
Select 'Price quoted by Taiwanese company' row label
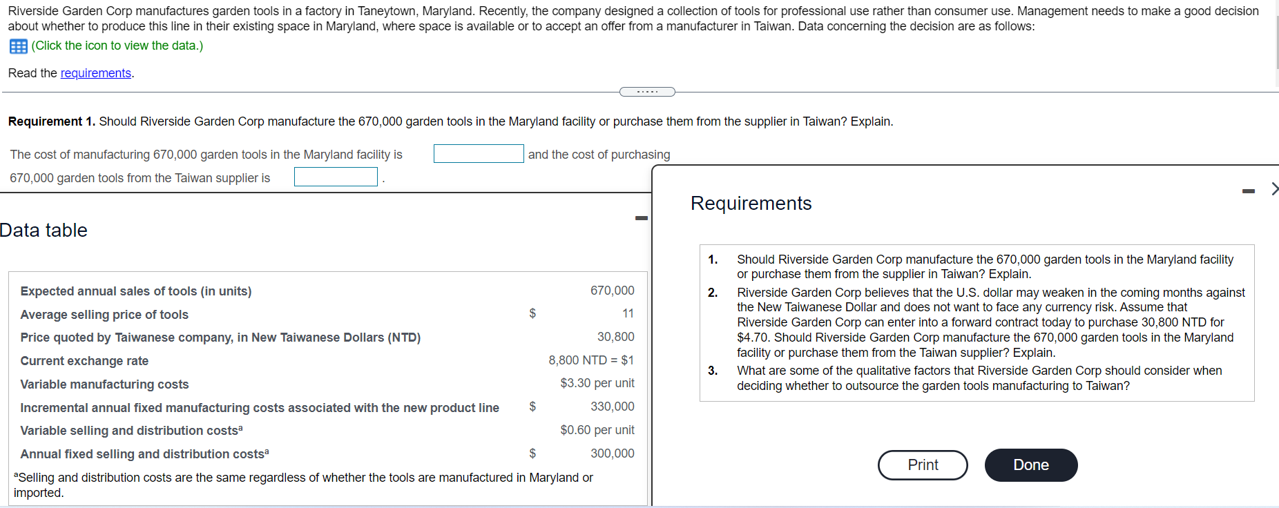(220, 338)
